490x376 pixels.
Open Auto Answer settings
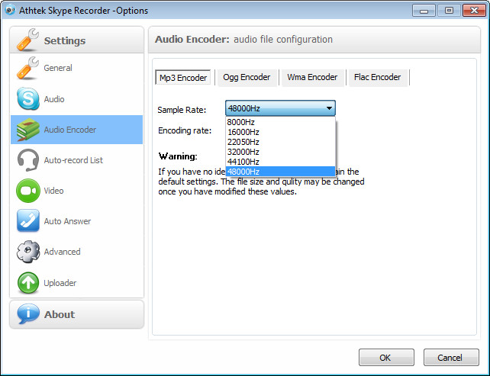67,221
